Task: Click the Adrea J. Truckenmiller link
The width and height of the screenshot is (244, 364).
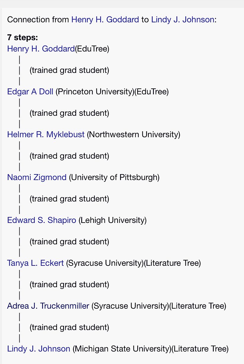Action: 48,306
